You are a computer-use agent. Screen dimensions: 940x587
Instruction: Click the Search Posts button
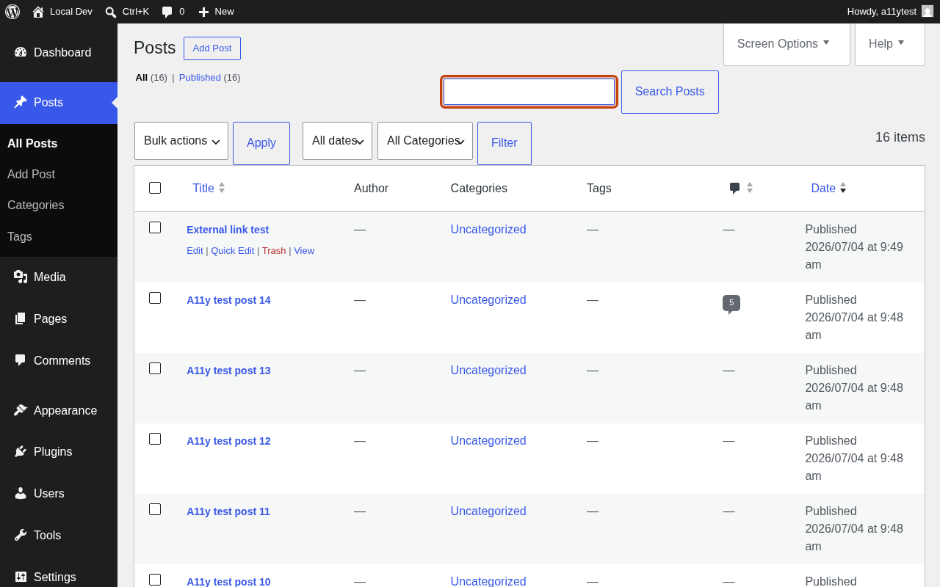tap(670, 92)
